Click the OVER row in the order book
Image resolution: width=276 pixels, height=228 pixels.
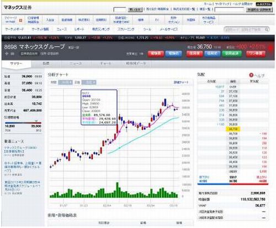pyautogui.click(x=233, y=86)
